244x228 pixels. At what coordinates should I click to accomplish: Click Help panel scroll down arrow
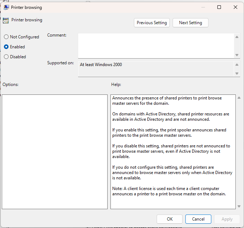tap(239, 206)
